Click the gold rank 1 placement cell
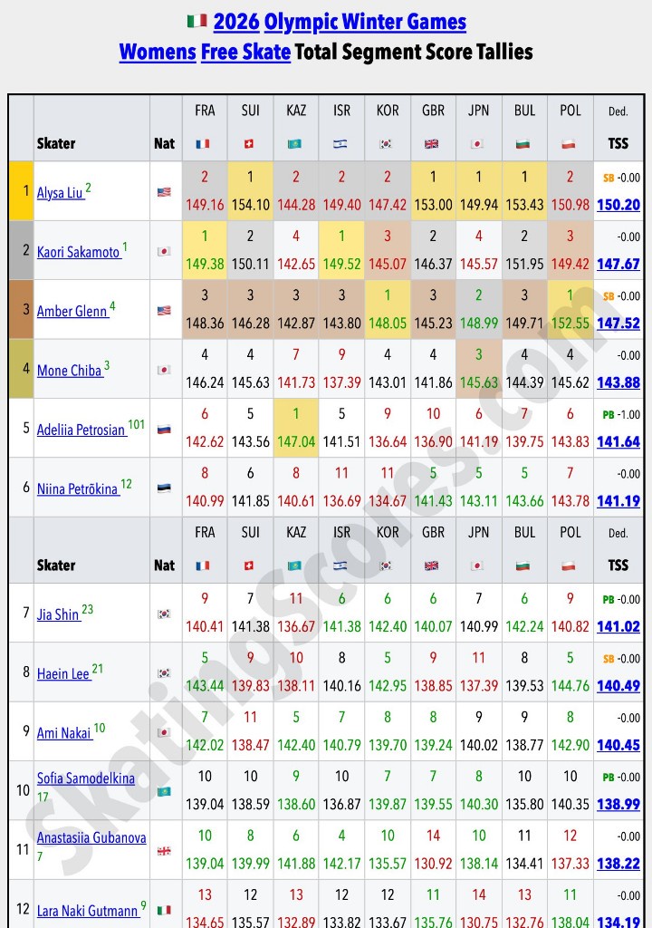 [x=21, y=191]
